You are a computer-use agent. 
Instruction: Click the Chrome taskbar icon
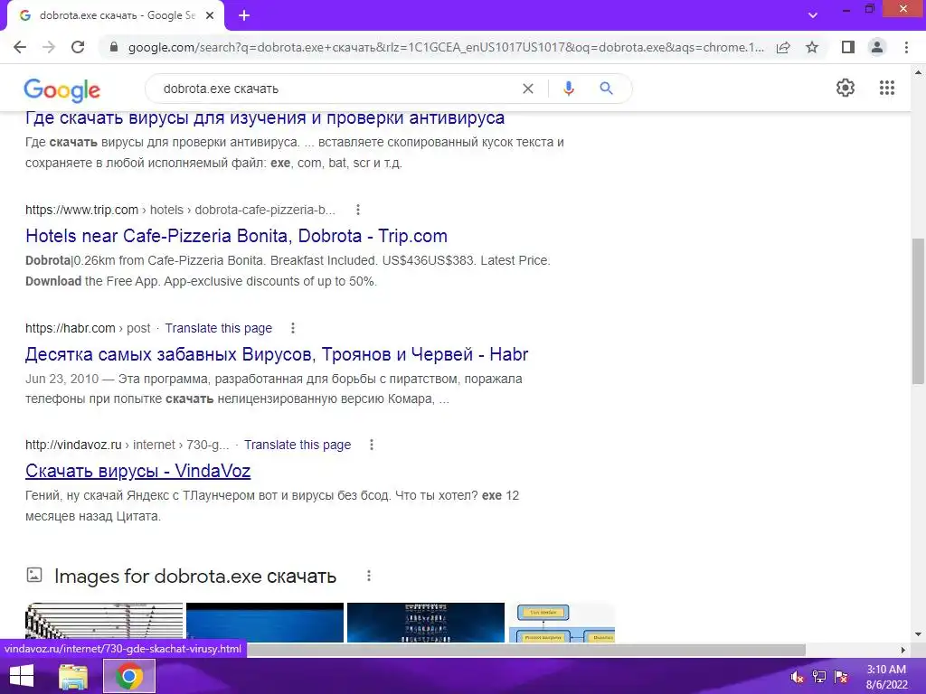point(129,676)
